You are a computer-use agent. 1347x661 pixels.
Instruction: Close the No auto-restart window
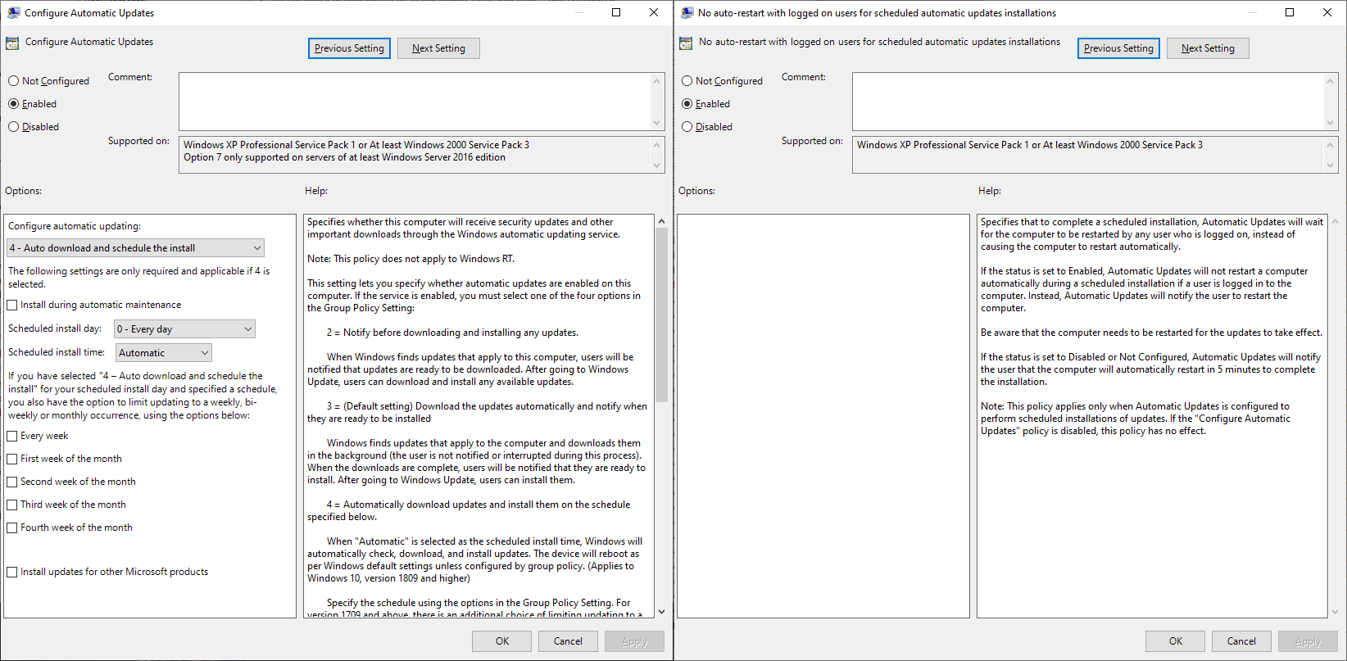(1327, 12)
